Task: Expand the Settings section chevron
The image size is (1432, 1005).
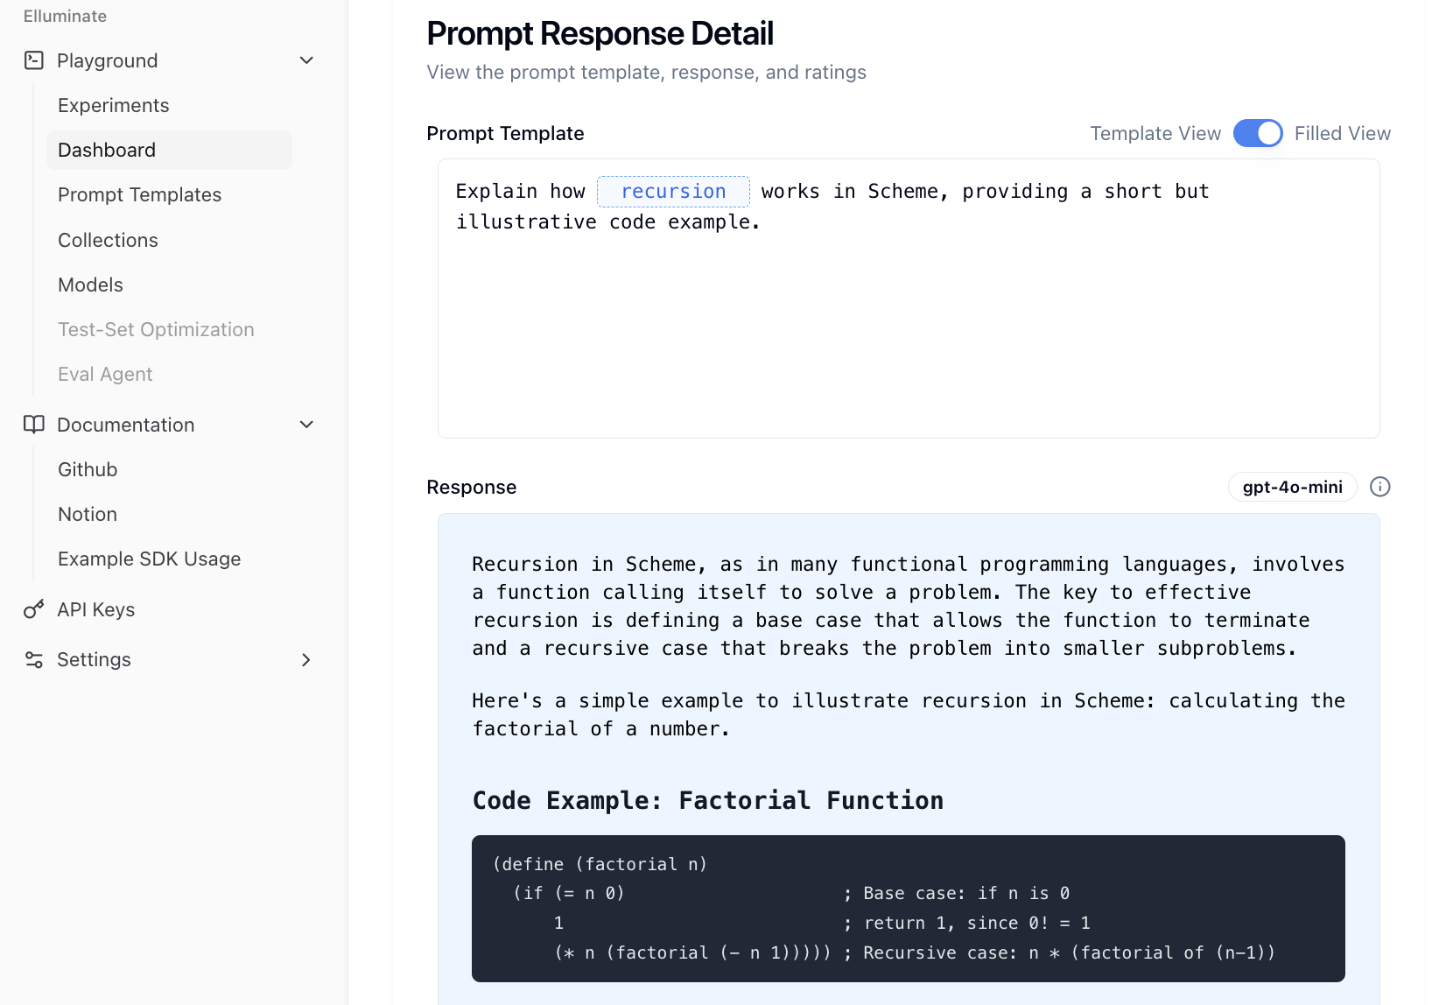Action: (x=306, y=659)
